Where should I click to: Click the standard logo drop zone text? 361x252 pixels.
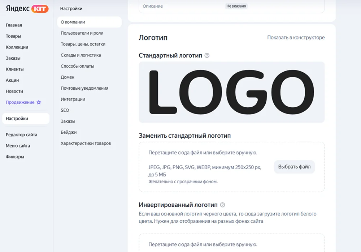pyautogui.click(x=203, y=153)
